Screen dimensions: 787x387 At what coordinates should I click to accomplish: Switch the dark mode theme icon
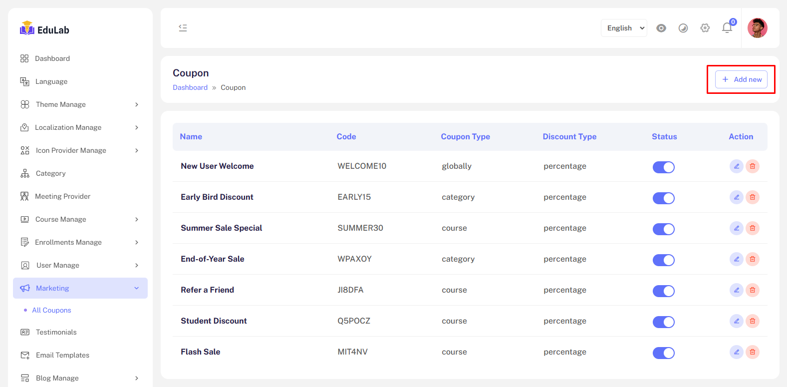(683, 28)
